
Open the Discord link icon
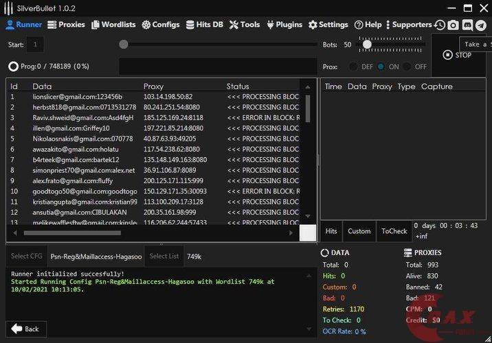pyautogui.click(x=467, y=25)
